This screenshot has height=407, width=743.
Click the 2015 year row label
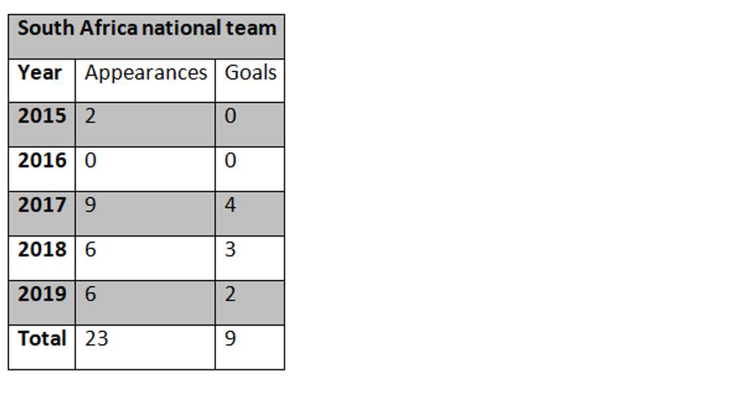coord(42,117)
